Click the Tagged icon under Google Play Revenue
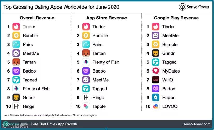This screenshot has height=130, width=214. pos(156,62)
